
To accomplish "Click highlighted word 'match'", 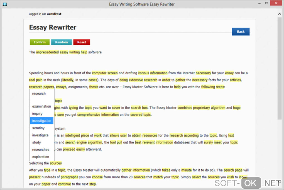I will [158, 177].
